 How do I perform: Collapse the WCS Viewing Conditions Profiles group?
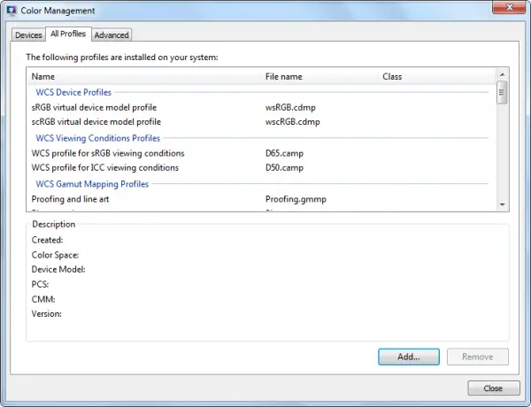click(98, 138)
